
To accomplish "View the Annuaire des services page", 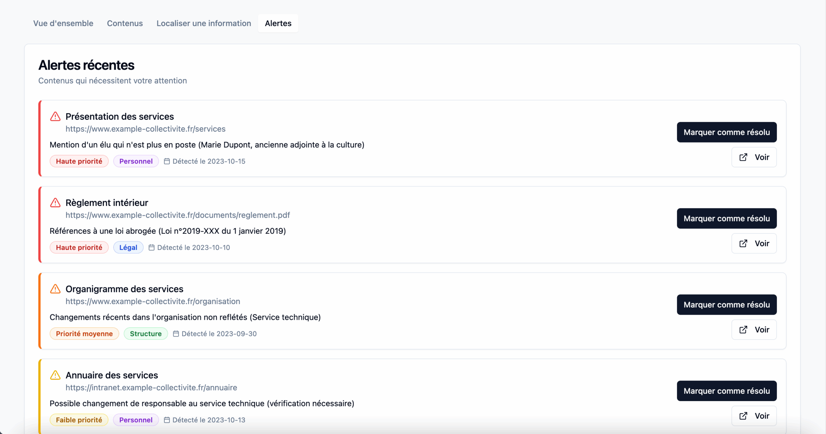I will point(754,416).
